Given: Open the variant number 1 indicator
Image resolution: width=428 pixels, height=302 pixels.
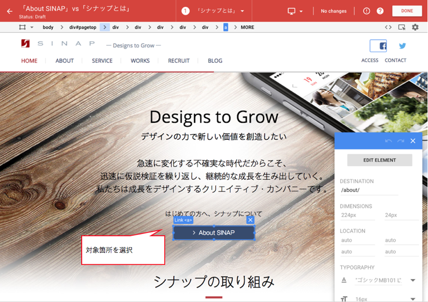Looking at the screenshot, I should point(185,11).
